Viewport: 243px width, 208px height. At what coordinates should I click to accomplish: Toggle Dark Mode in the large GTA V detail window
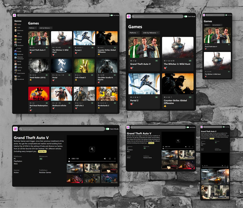pos(108,129)
